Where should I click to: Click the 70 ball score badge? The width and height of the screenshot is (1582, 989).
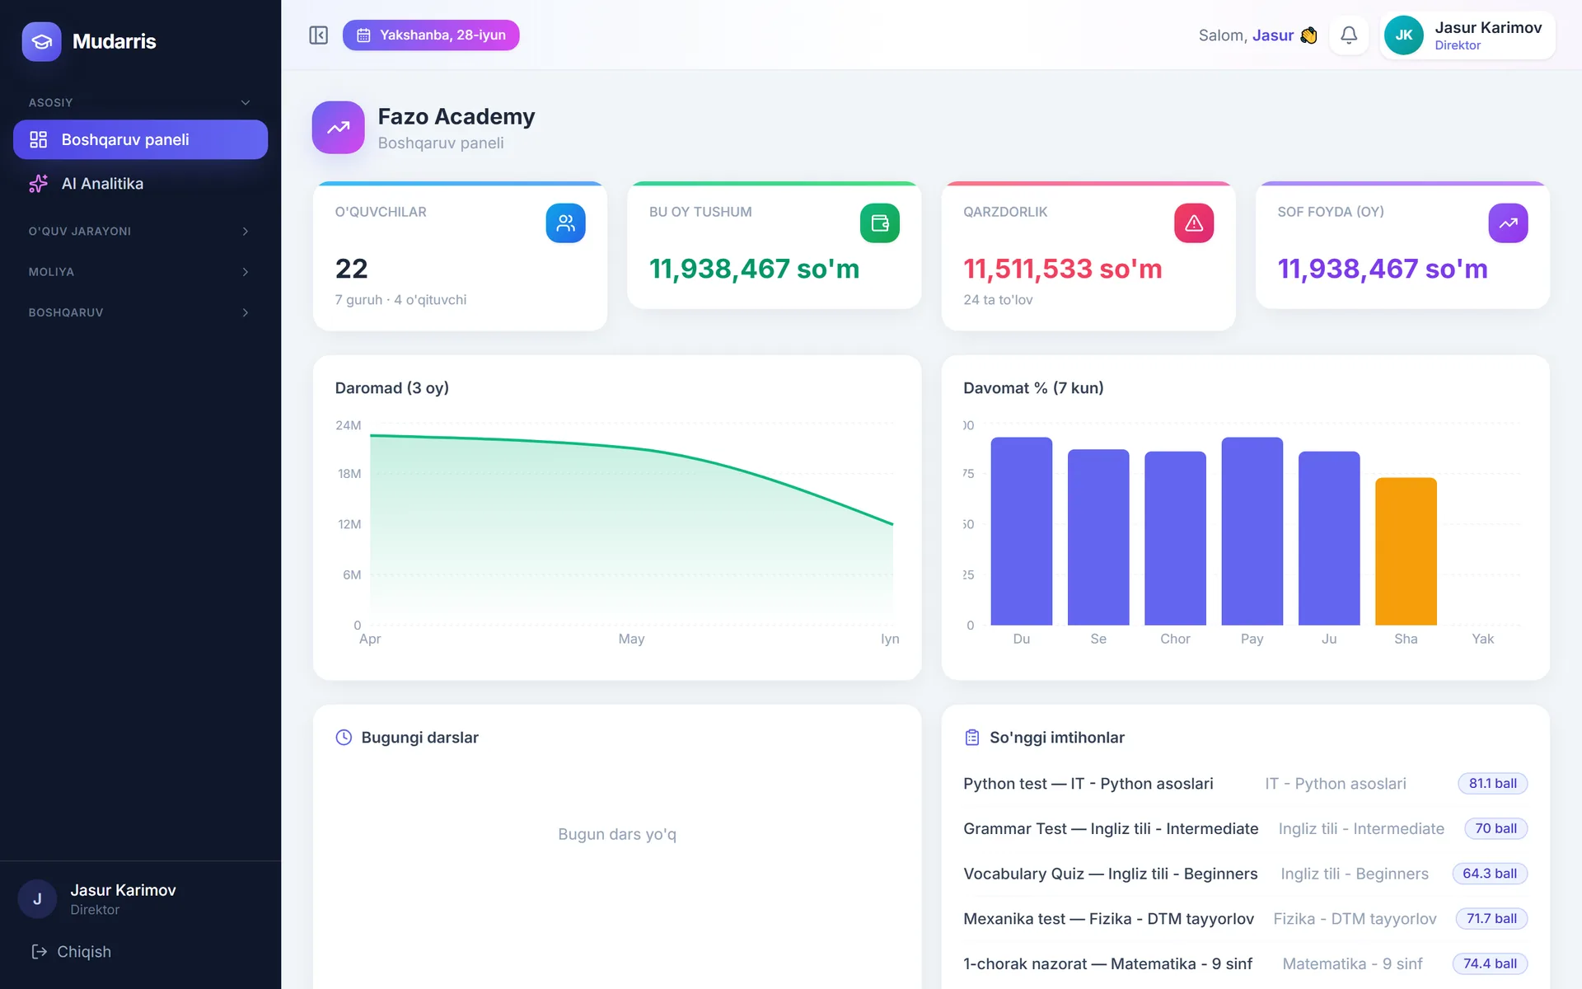1495,828
